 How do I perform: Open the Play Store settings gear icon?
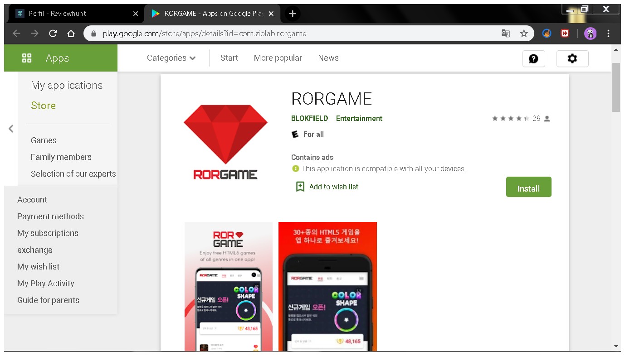pos(572,58)
